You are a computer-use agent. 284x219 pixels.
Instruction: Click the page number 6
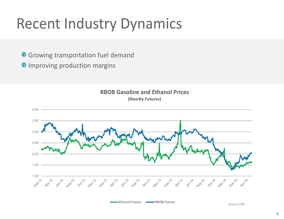tap(277, 214)
